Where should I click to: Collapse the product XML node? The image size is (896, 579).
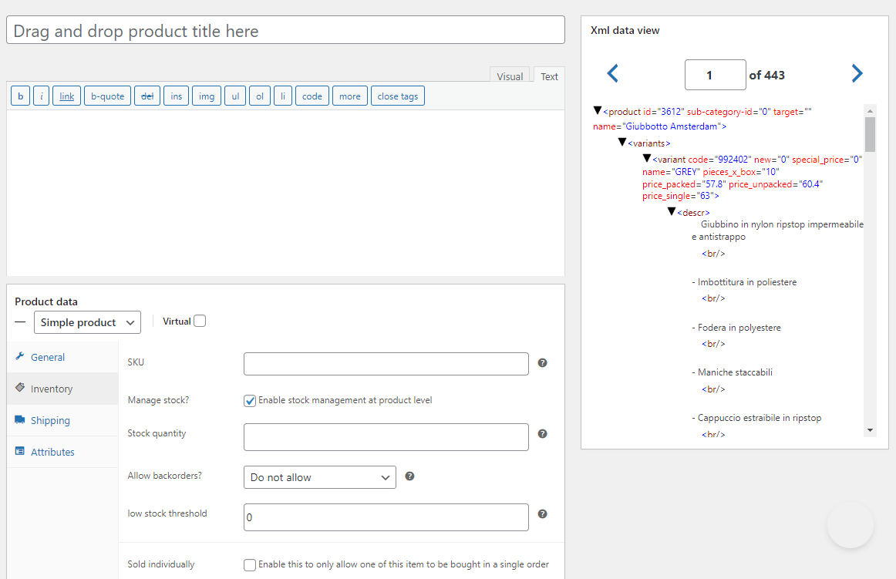[597, 110]
